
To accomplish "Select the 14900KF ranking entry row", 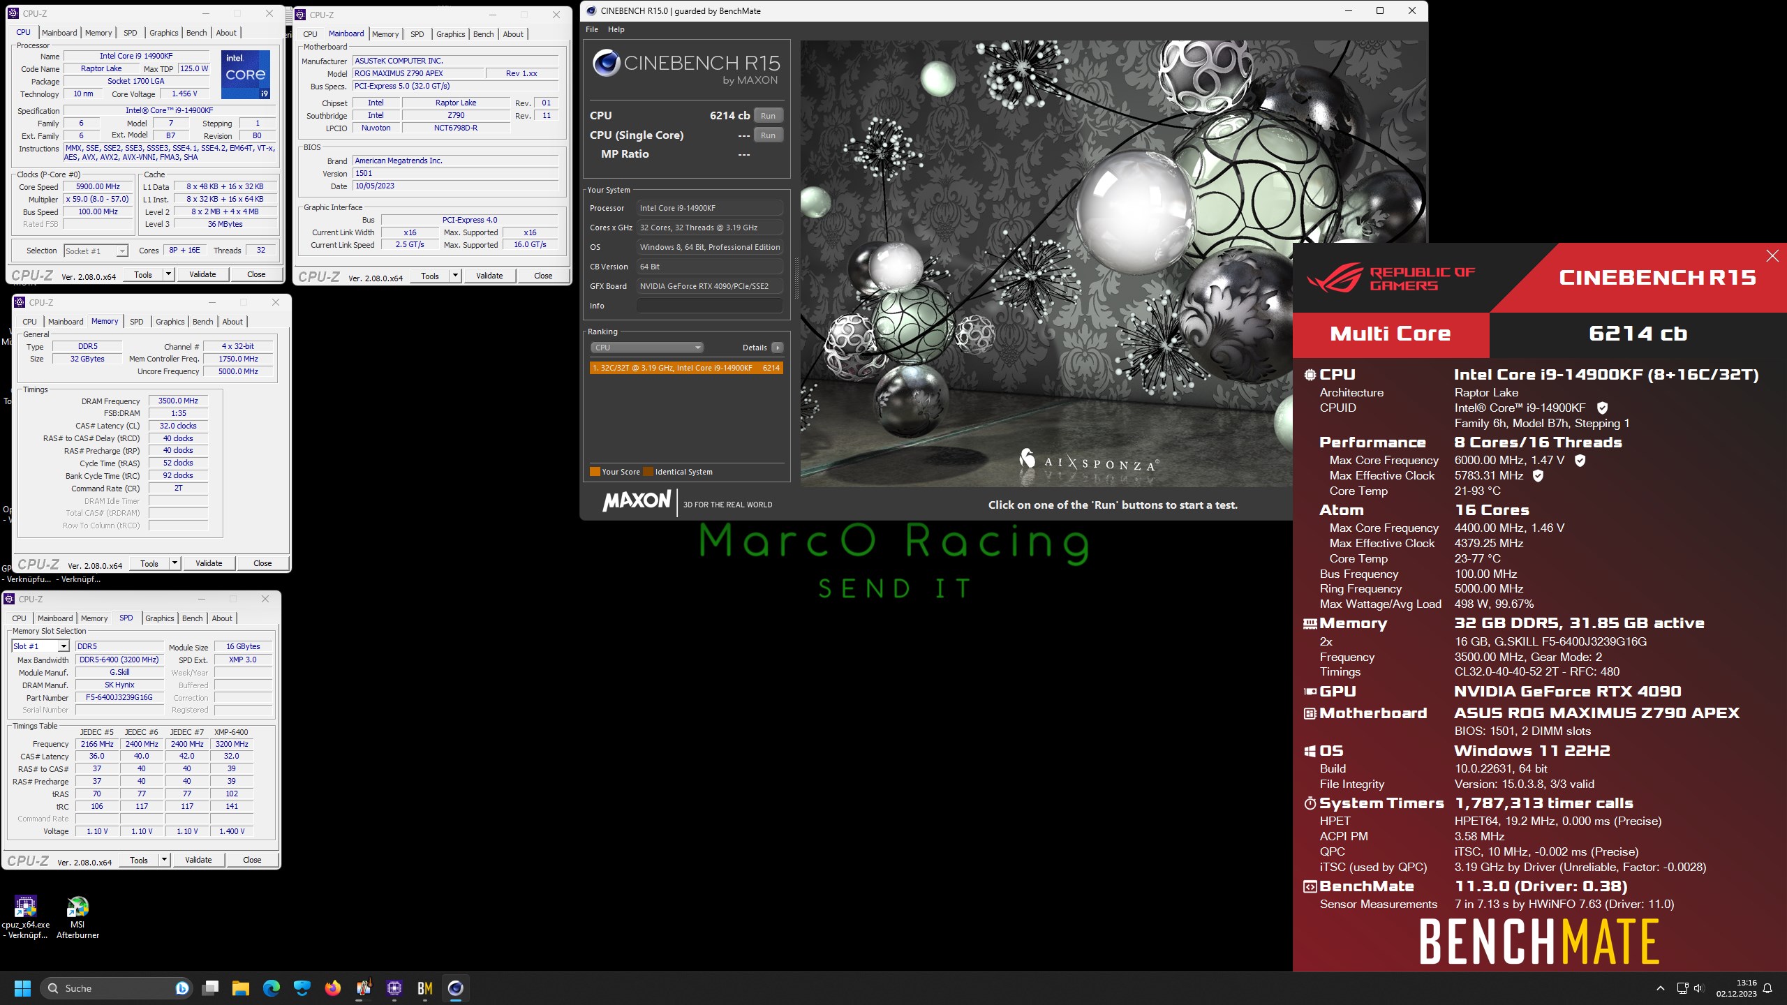I will pyautogui.click(x=686, y=368).
